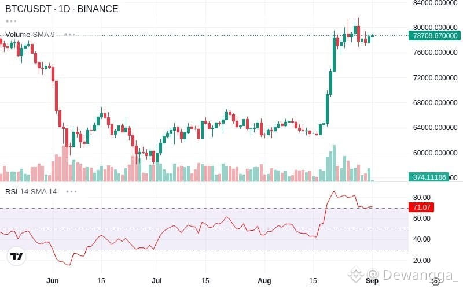The height and width of the screenshot is (289, 463).
Task: Click the Jul label on time axis
Action: [156, 281]
